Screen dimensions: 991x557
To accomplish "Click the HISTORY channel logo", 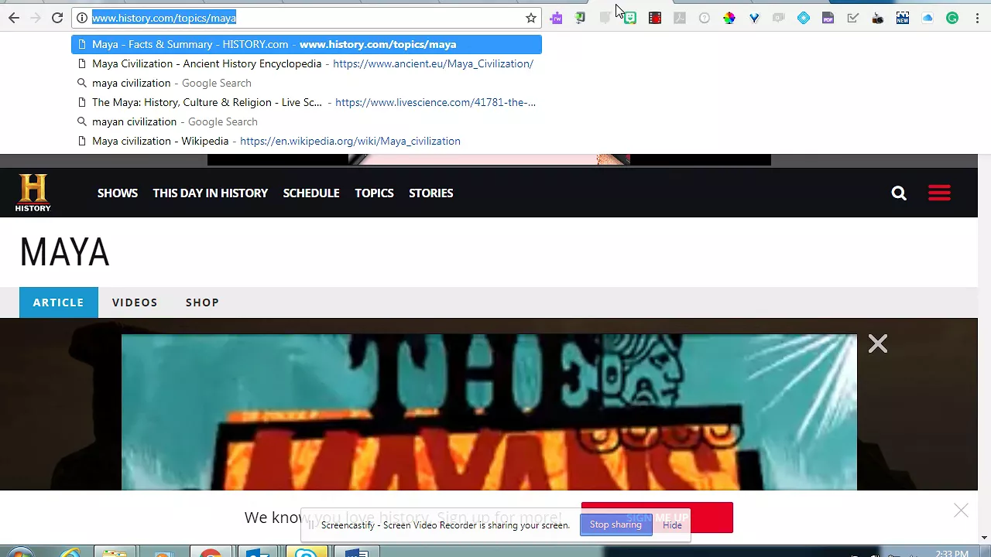I will [x=33, y=193].
